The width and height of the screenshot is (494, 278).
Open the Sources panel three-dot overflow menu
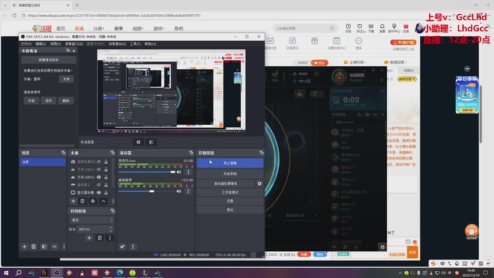coord(113,201)
